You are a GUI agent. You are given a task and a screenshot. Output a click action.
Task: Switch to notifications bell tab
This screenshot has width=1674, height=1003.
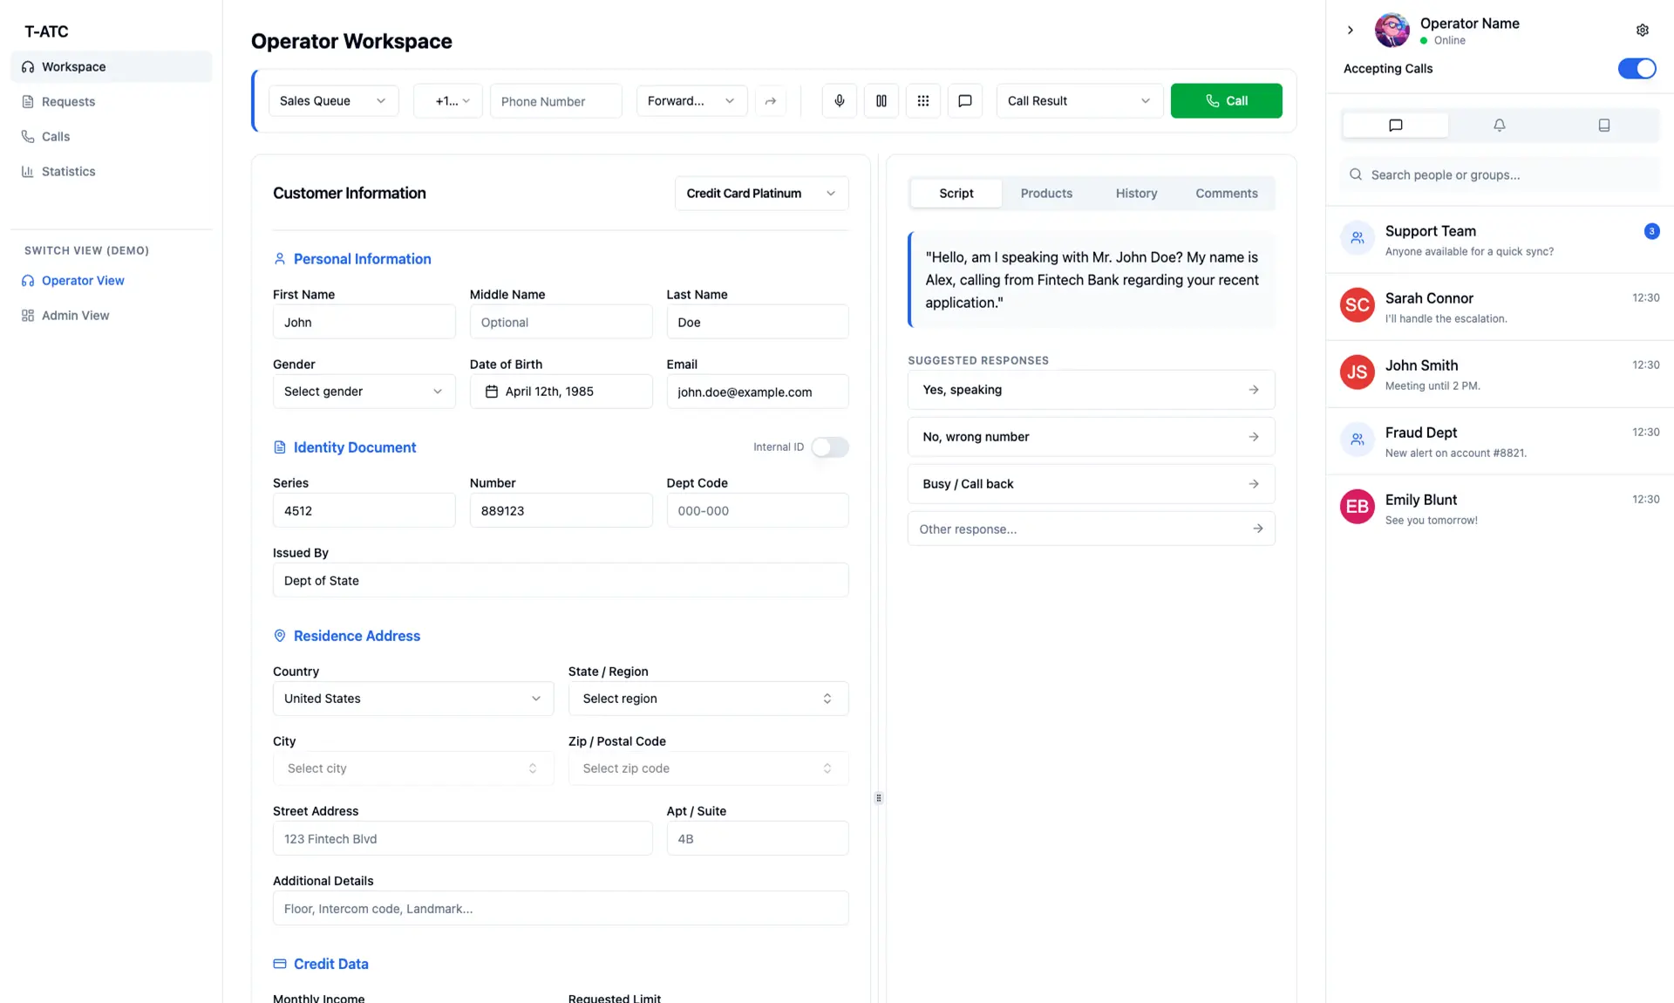[1499, 126]
